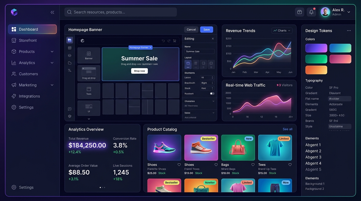Expand the Products submenu chevron
This screenshot has width=361, height=201.
click(52, 52)
